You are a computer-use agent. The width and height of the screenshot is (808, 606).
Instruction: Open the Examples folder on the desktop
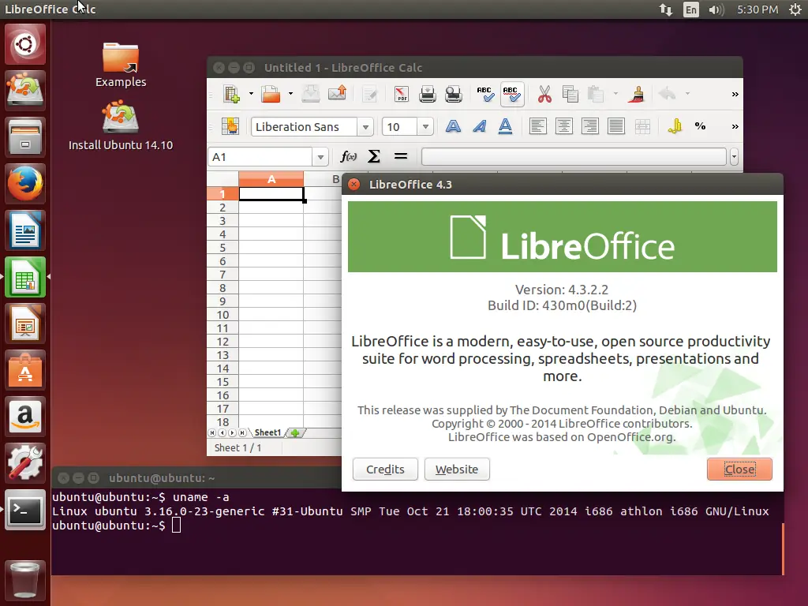pyautogui.click(x=121, y=65)
